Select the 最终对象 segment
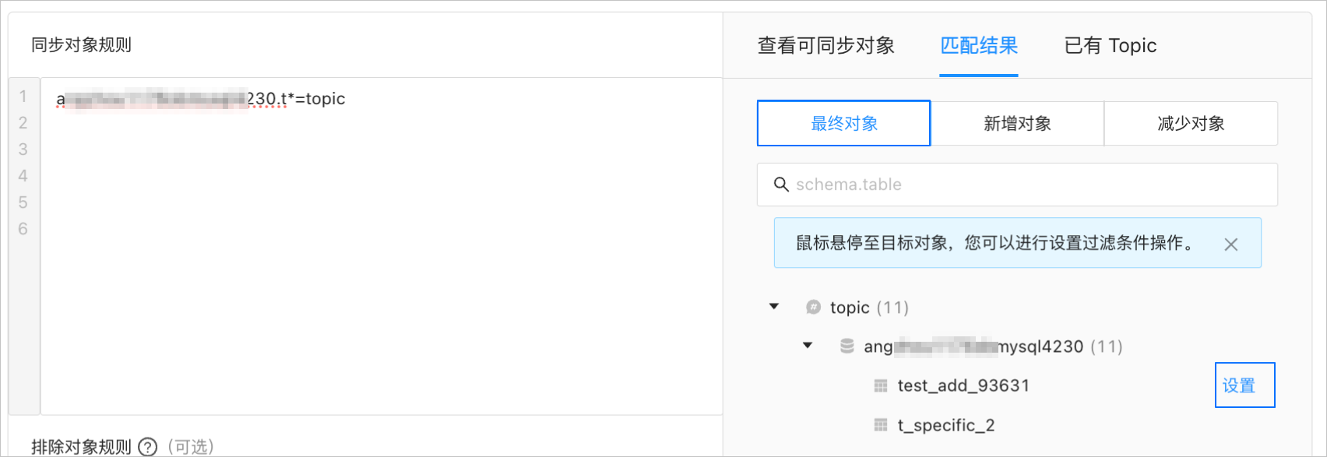The width and height of the screenshot is (1327, 457). (844, 123)
